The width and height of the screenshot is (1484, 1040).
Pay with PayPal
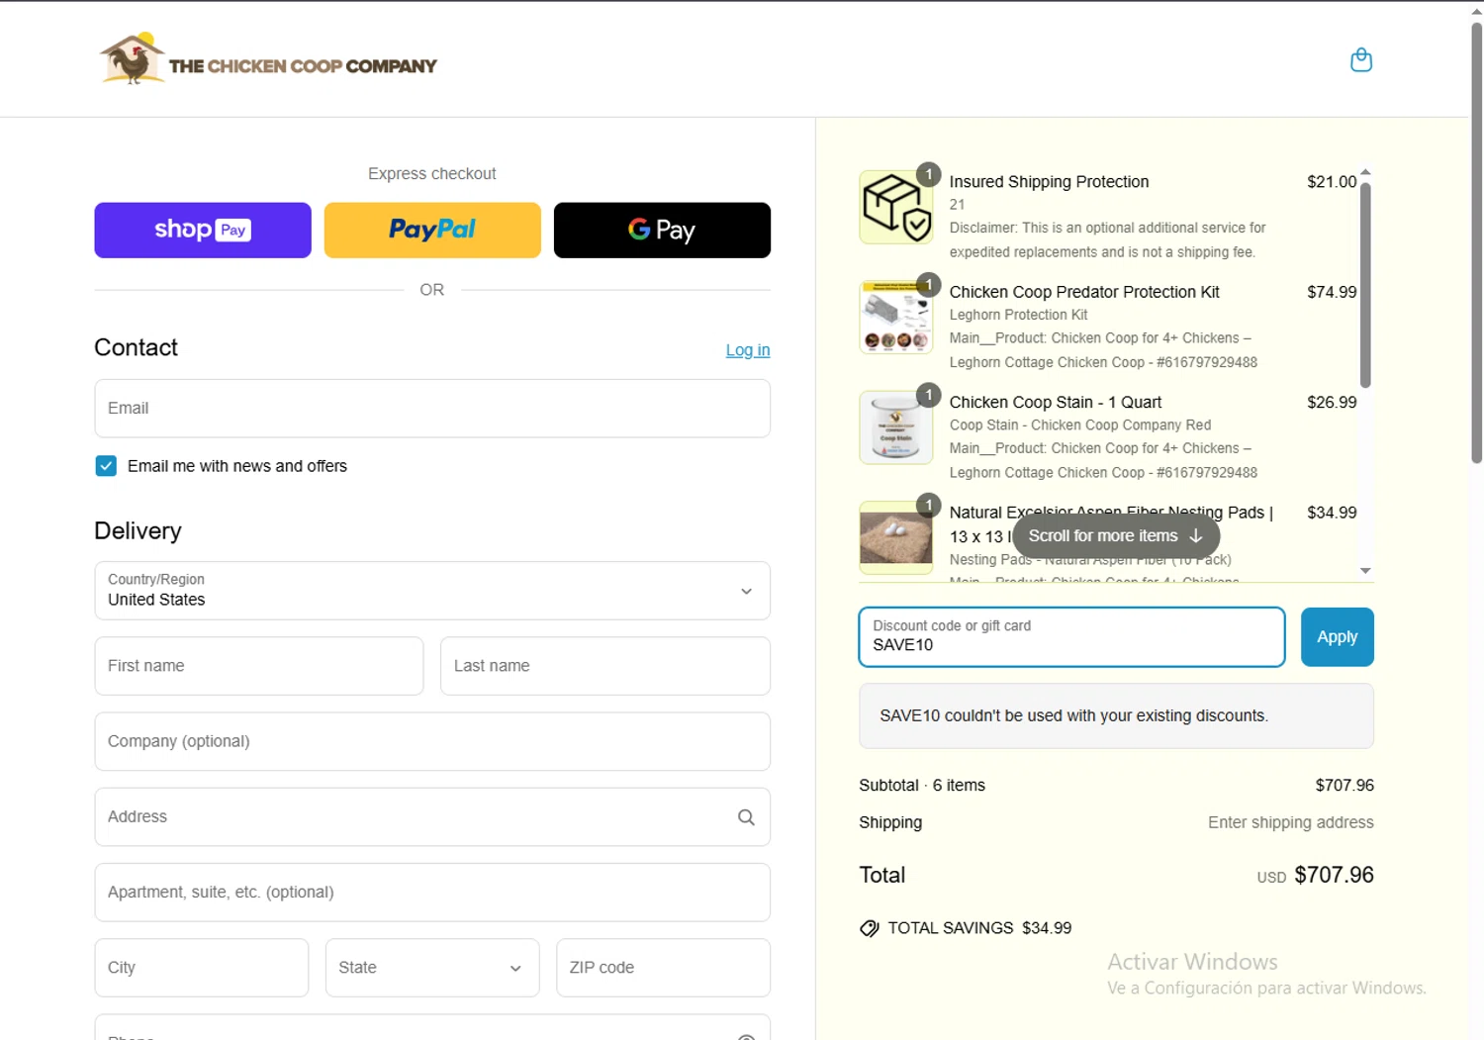click(432, 231)
